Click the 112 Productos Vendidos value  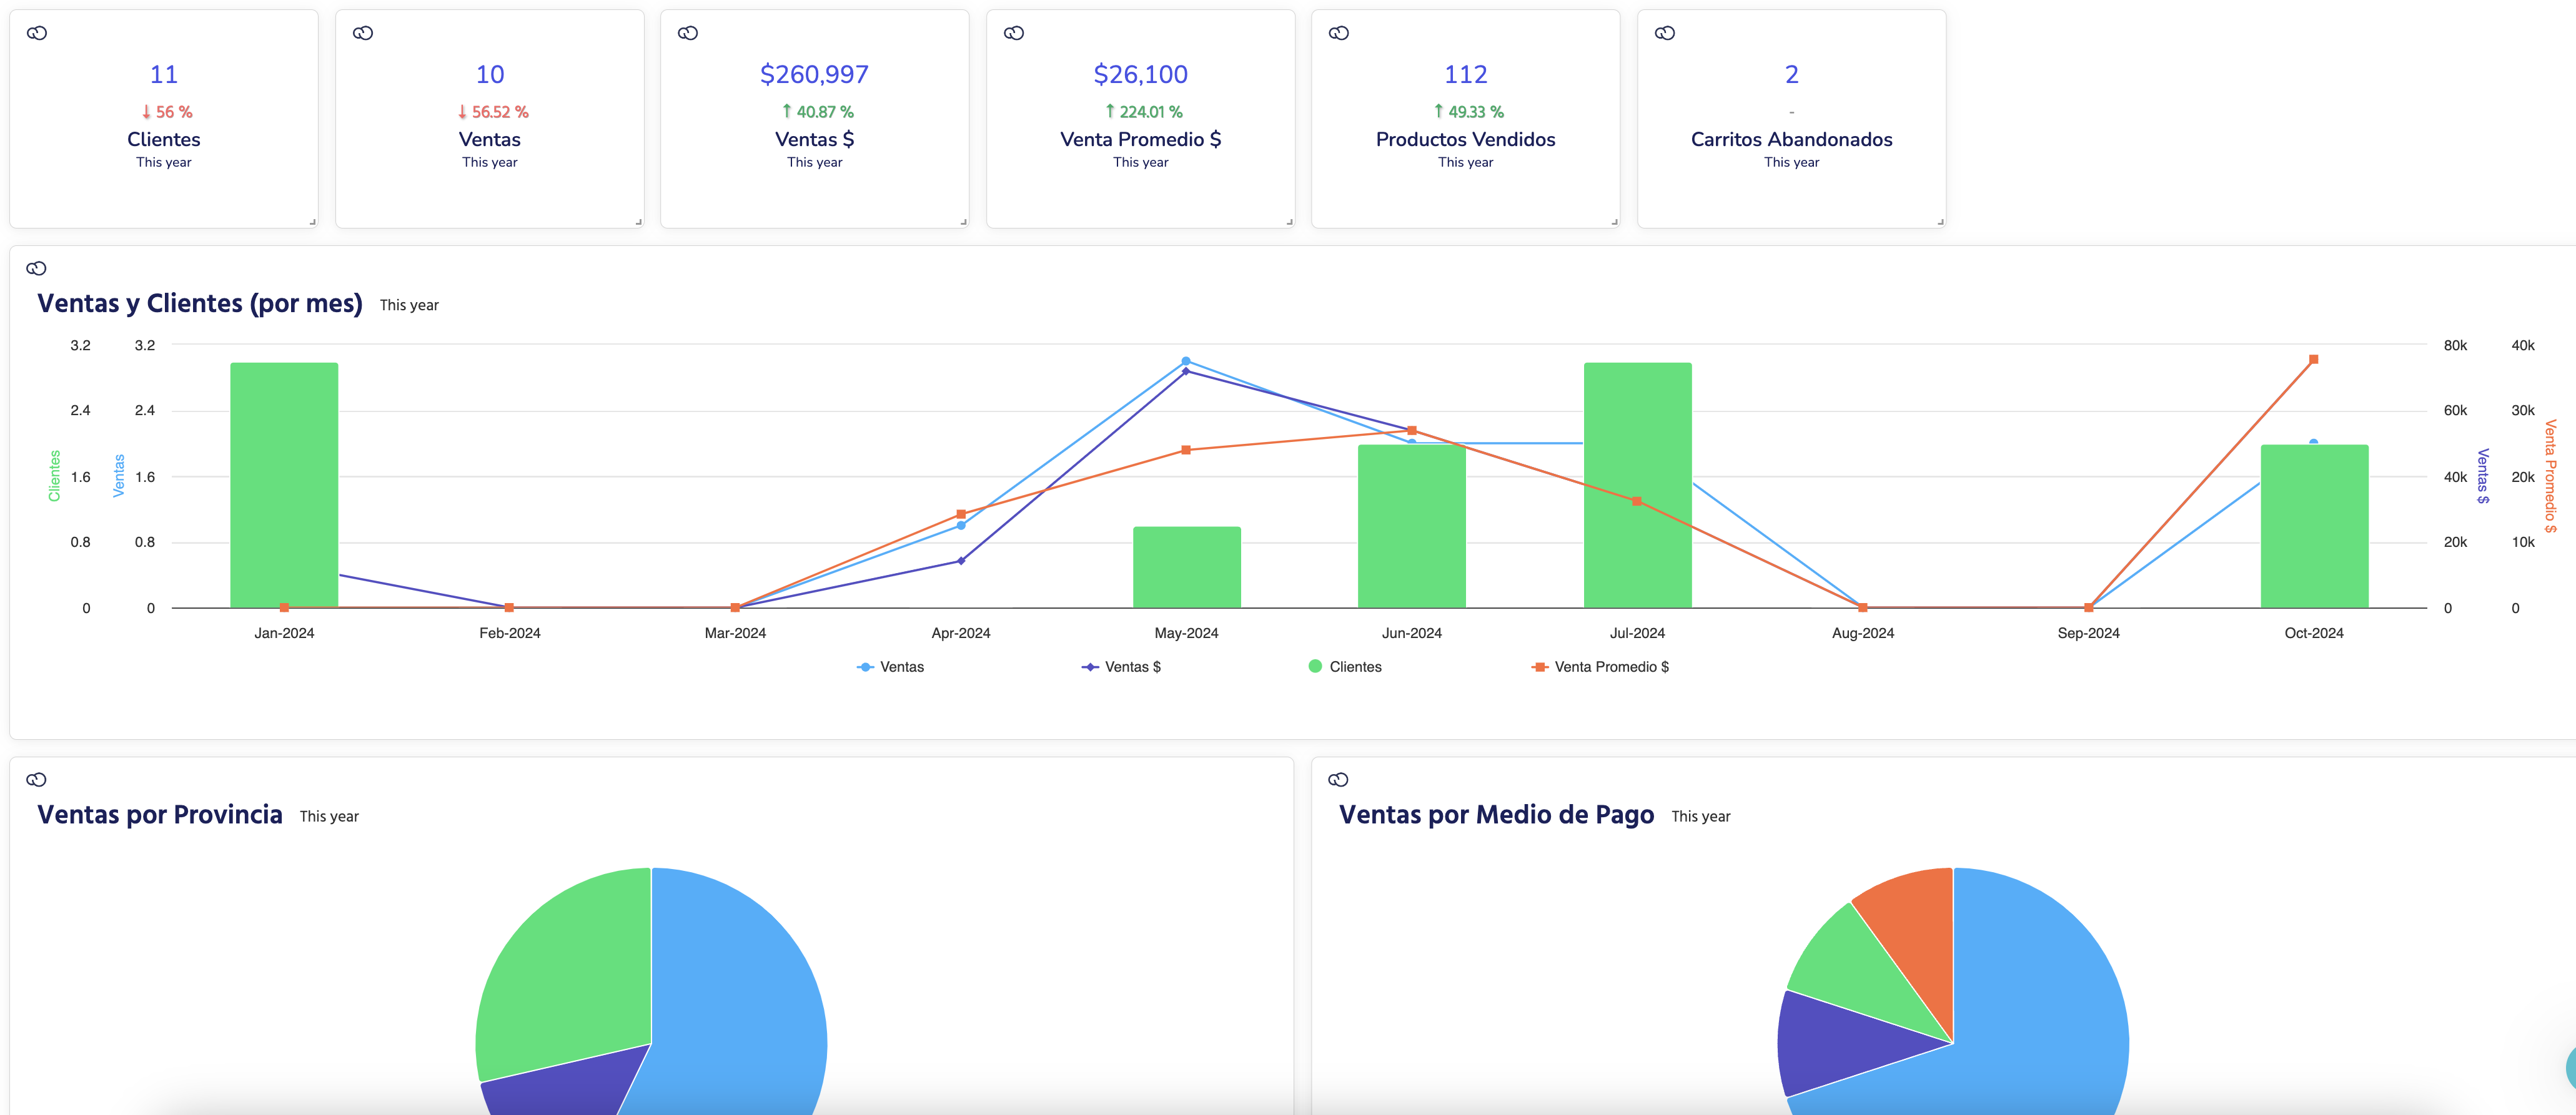1466,74
